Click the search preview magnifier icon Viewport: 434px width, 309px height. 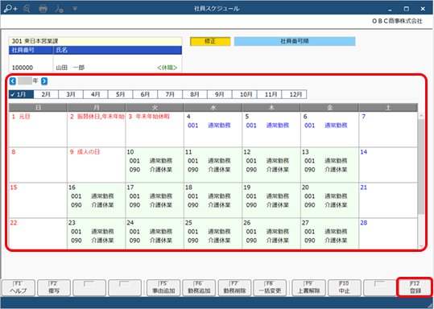point(27,9)
